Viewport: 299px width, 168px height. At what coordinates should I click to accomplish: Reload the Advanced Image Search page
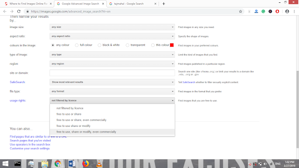[x=19, y=11]
